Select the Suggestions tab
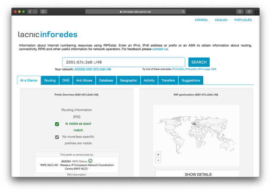The image size is (271, 192). (191, 80)
